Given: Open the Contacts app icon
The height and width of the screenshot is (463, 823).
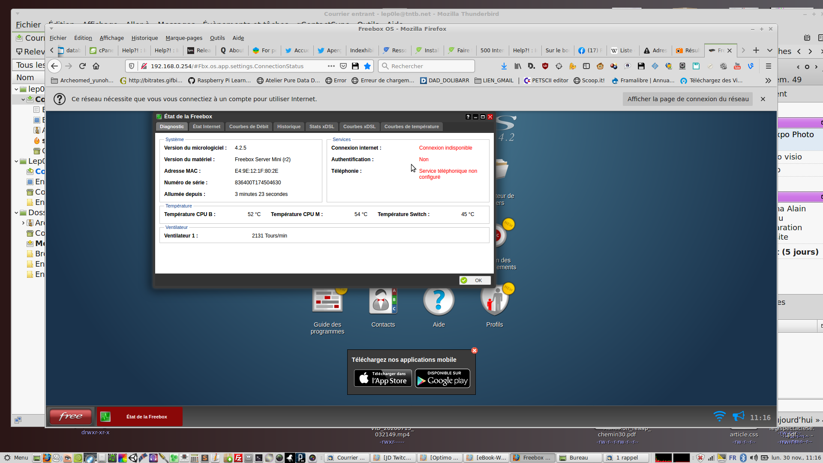Looking at the screenshot, I should pos(383,301).
